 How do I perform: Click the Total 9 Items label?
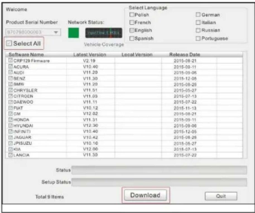tap(50, 197)
